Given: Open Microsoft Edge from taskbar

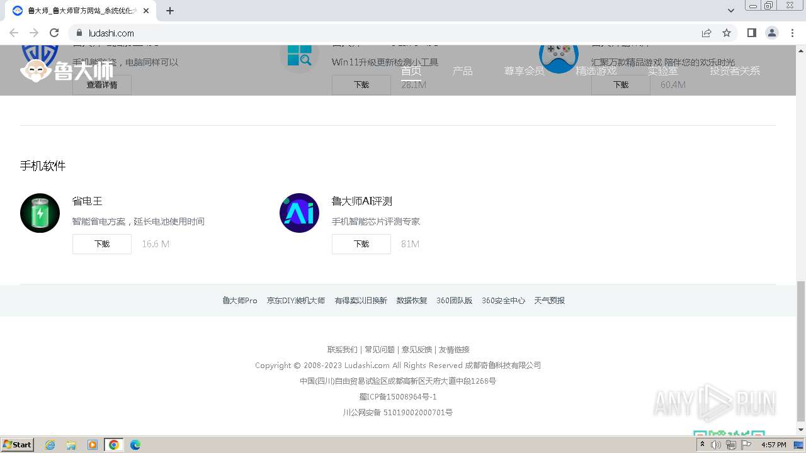Looking at the screenshot, I should tap(135, 445).
